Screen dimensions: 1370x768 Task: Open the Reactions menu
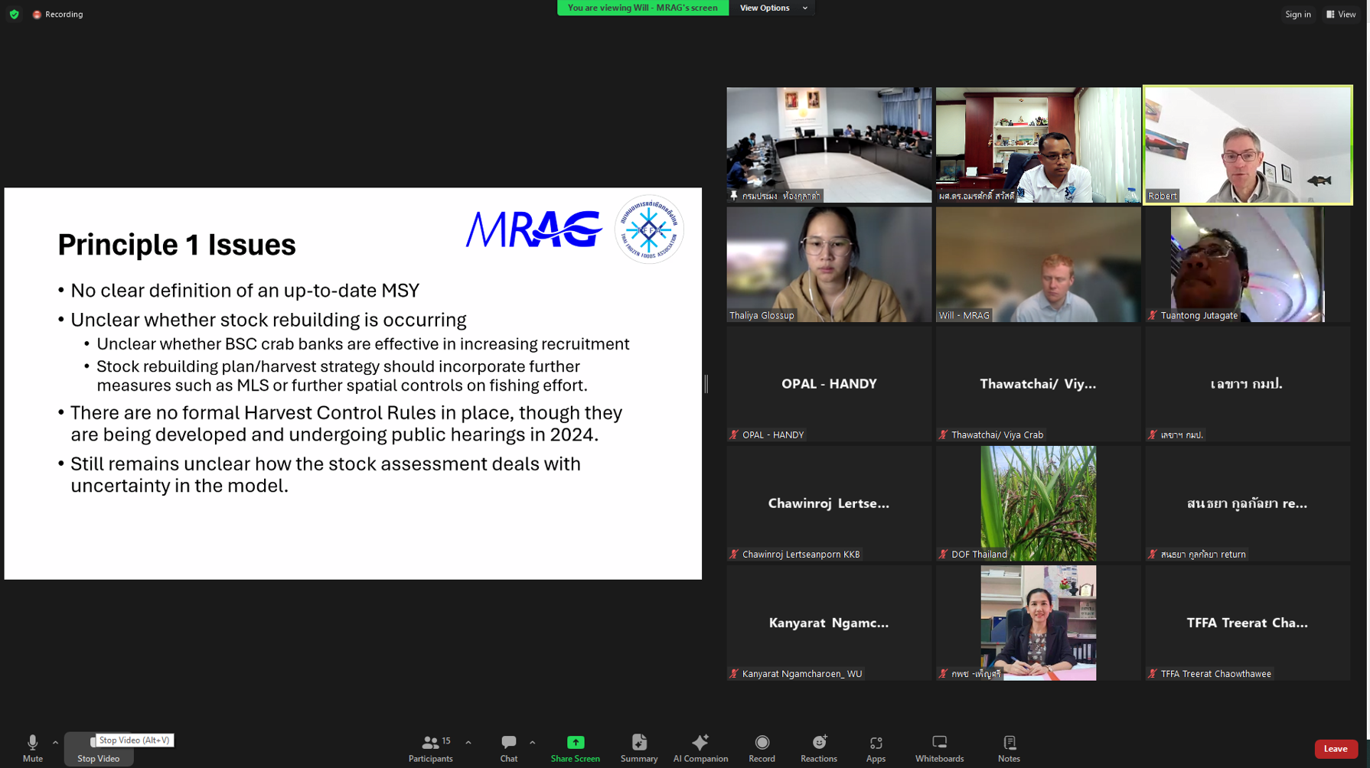pos(818,748)
